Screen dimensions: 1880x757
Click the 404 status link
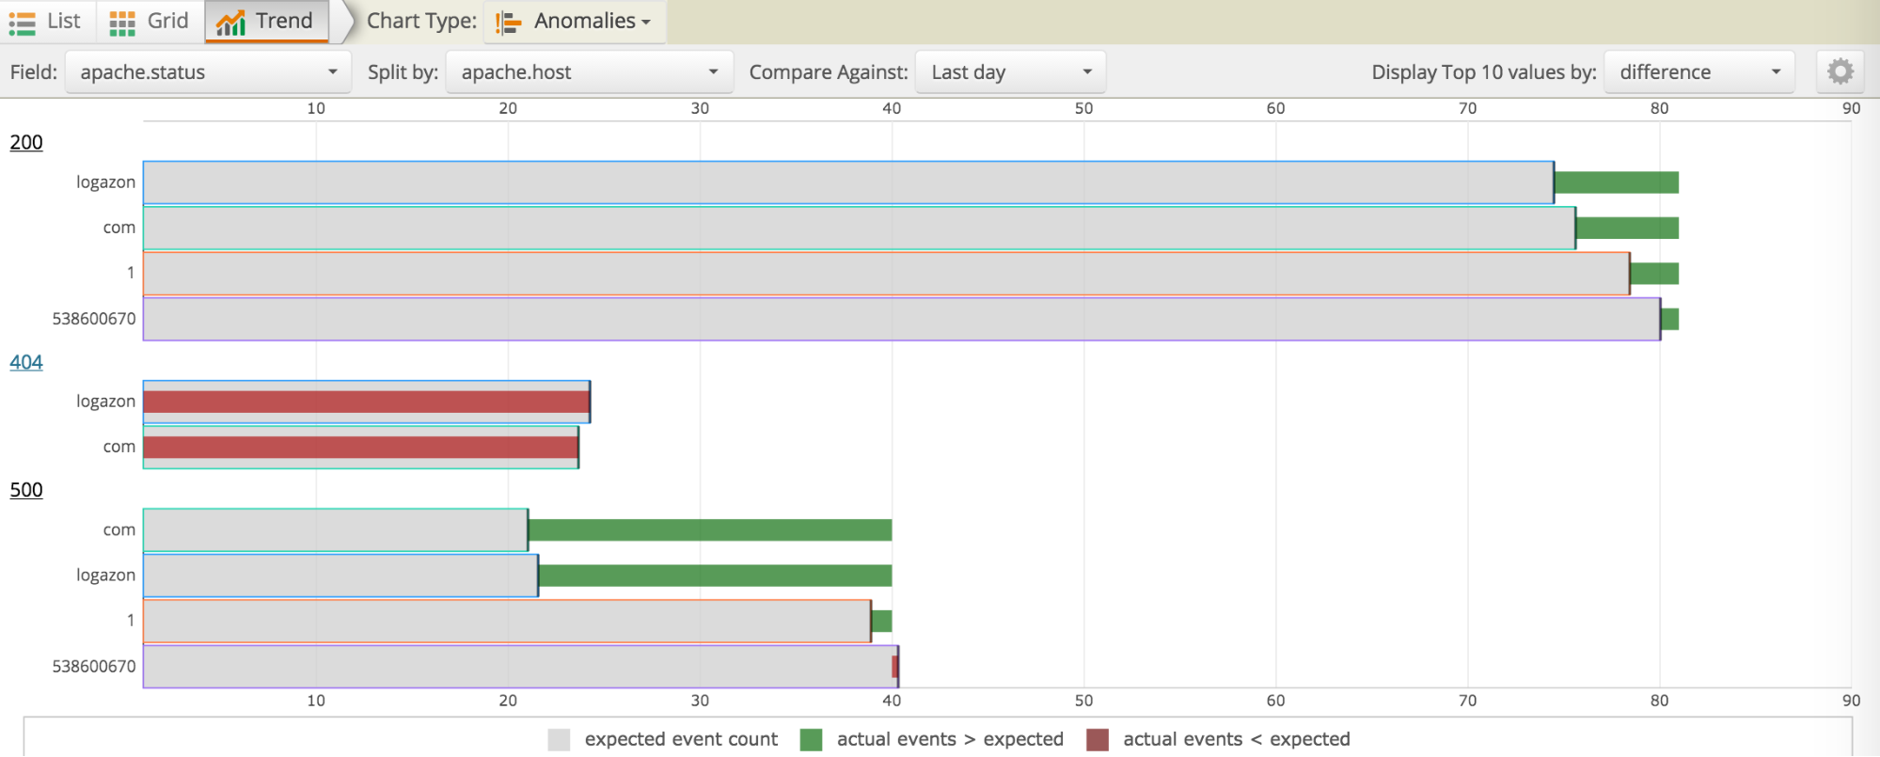click(x=26, y=362)
